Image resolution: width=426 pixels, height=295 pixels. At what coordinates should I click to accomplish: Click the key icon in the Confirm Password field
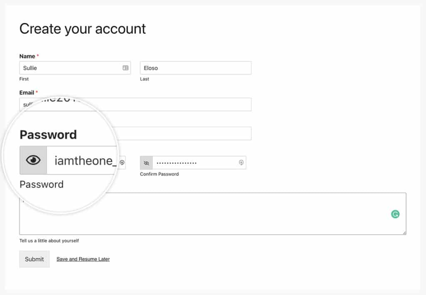coord(241,163)
